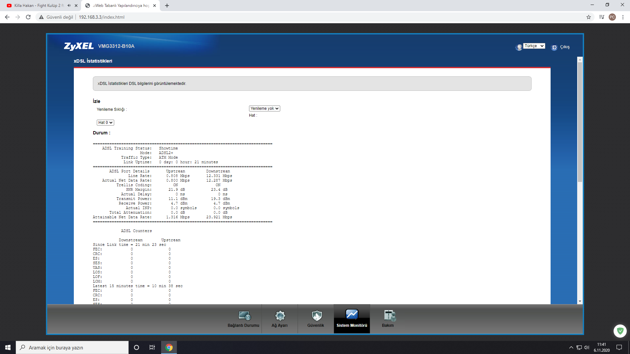Open Bağlantı Durumu connection status icon
Image resolution: width=630 pixels, height=354 pixels.
click(244, 316)
